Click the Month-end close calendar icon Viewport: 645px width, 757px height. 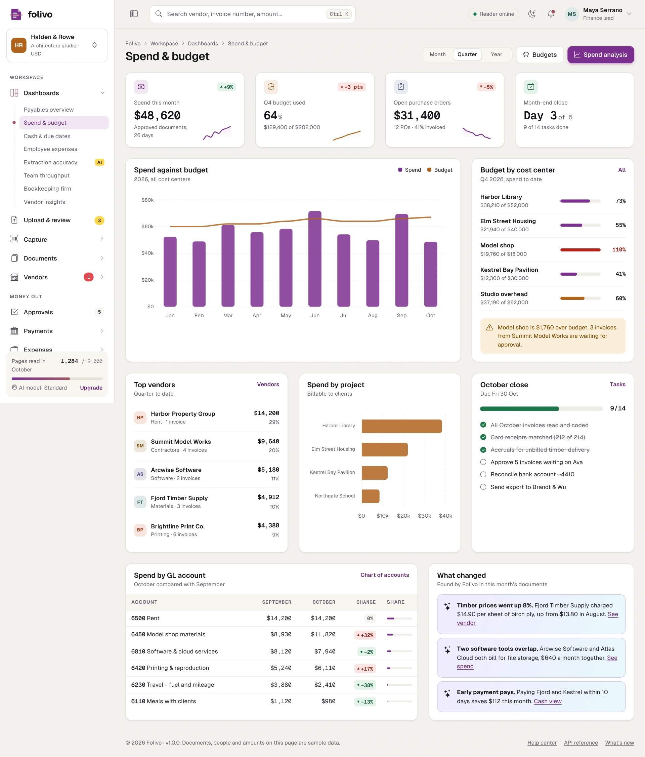click(x=531, y=87)
